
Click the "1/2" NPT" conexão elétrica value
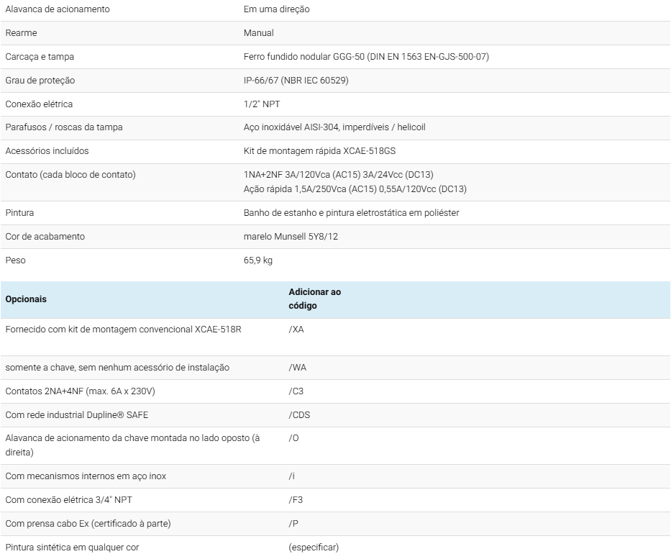[262, 104]
